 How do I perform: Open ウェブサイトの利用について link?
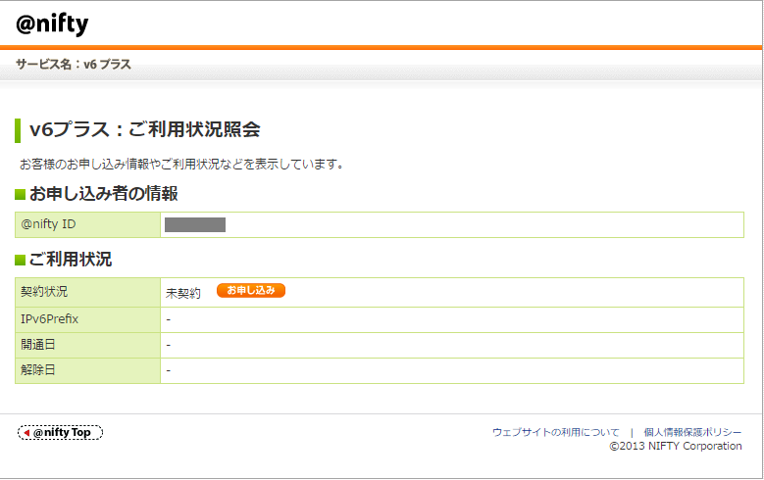coord(555,432)
